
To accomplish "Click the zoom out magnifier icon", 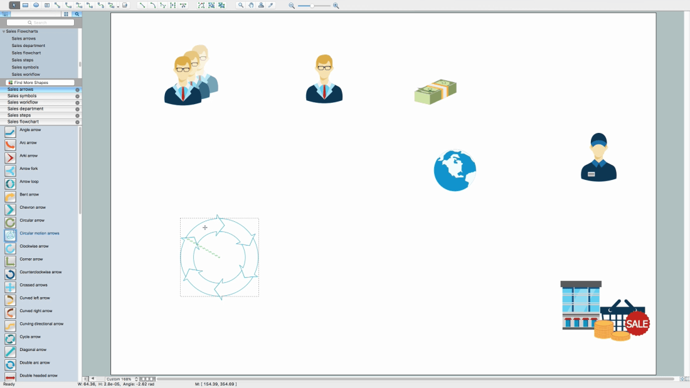I will [291, 6].
